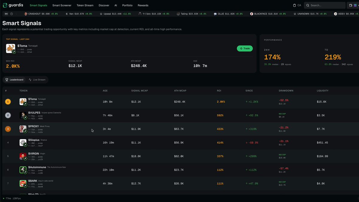This screenshot has width=359, height=202.
Task: Open the wallet icon in top bar
Action: (351, 5)
